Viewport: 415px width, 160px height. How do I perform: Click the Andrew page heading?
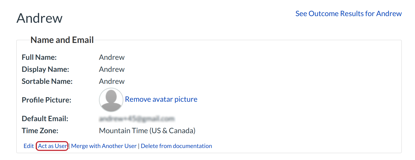40,18
